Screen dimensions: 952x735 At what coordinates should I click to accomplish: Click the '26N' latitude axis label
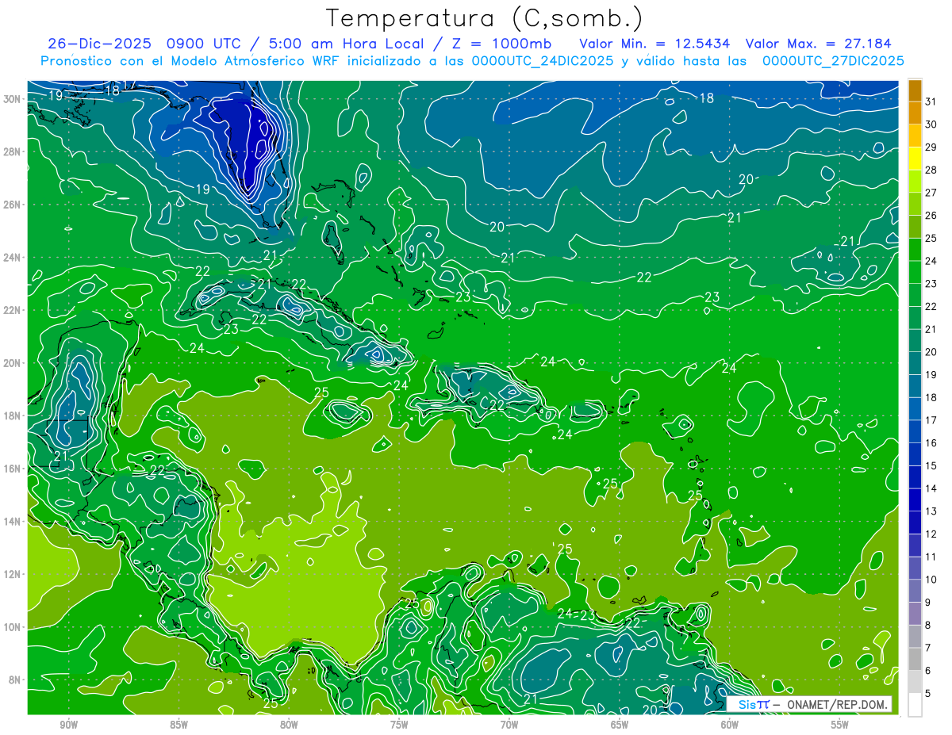click(x=12, y=205)
